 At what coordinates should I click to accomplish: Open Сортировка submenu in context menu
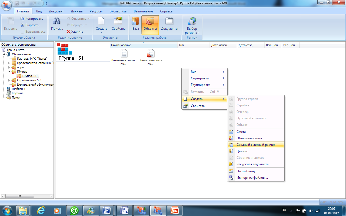tap(204, 78)
